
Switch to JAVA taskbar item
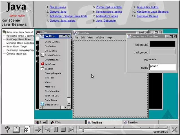(x=68, y=122)
